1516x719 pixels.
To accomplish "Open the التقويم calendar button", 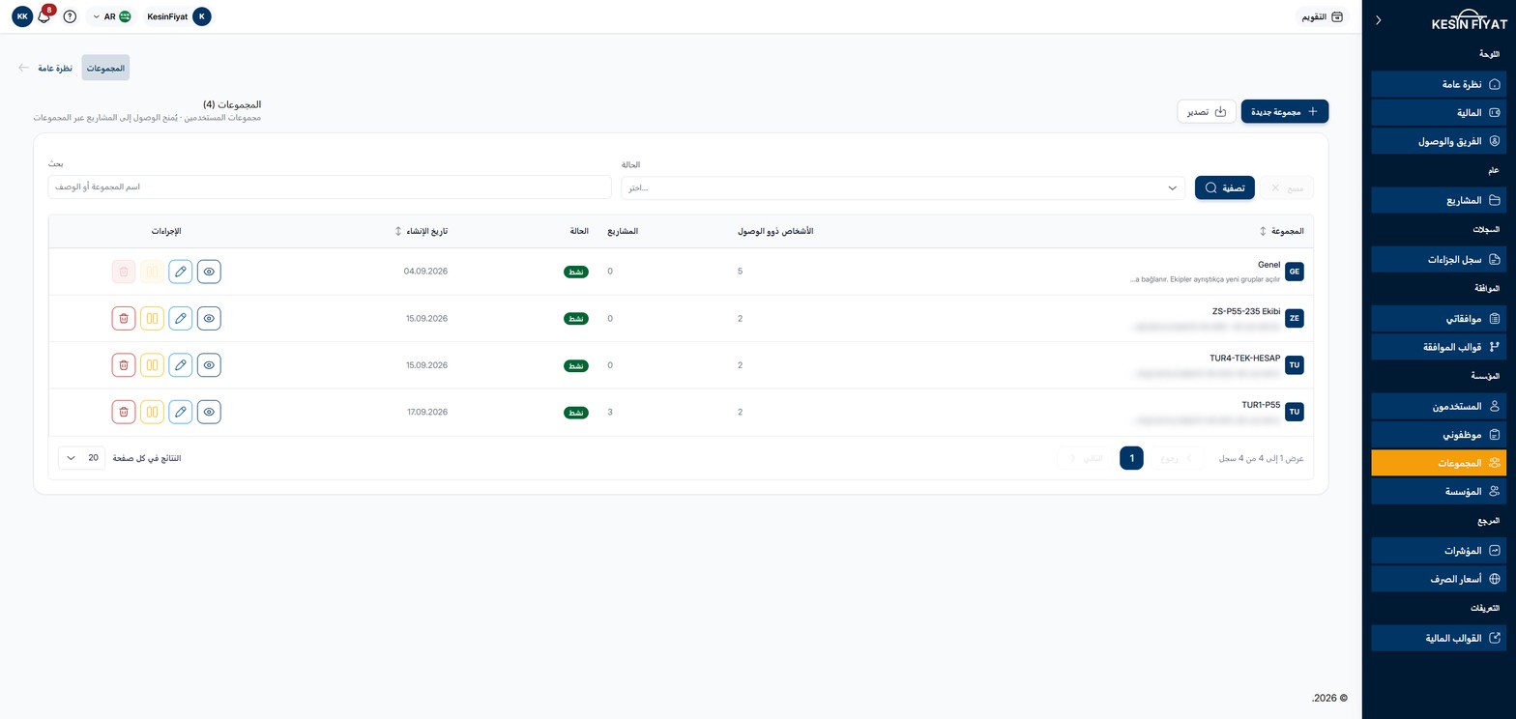I will point(1323,16).
